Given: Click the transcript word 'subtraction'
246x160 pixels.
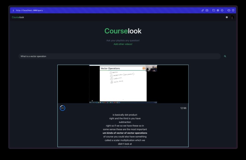Looking at the screenshot, I should [125, 122].
